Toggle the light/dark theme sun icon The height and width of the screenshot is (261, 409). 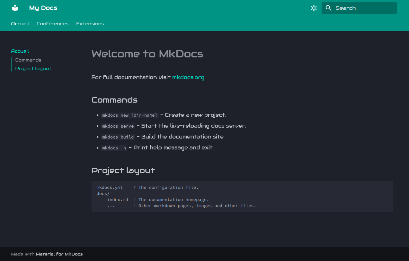tap(314, 8)
